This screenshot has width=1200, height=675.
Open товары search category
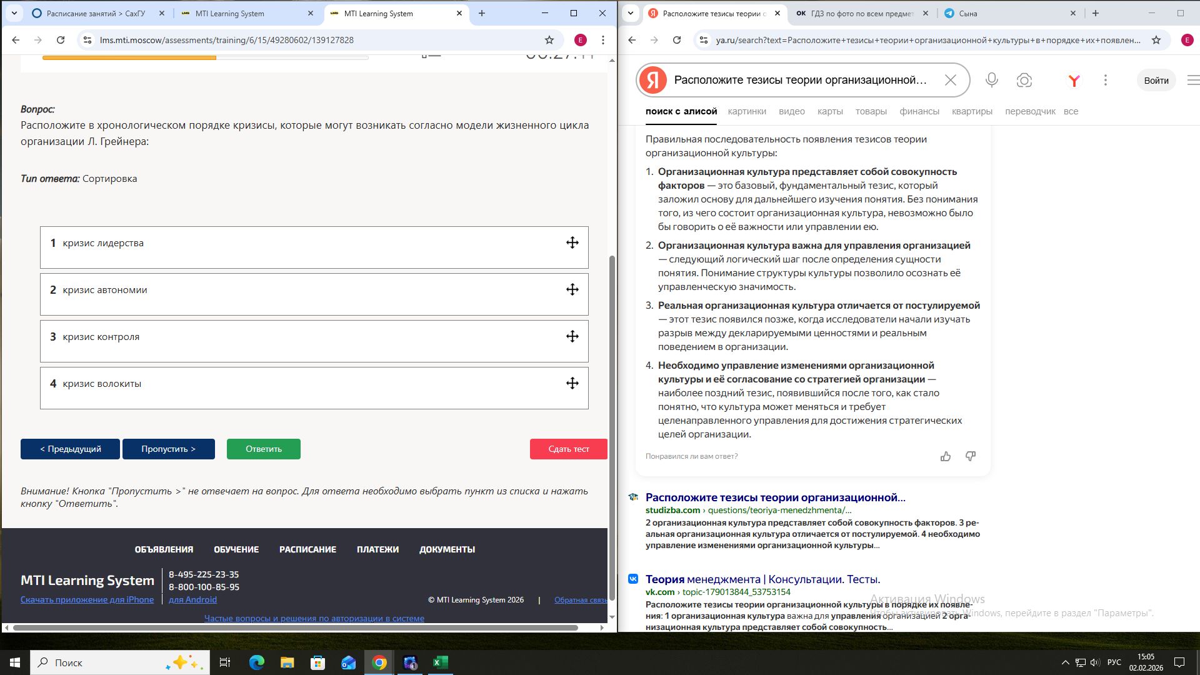point(871,111)
